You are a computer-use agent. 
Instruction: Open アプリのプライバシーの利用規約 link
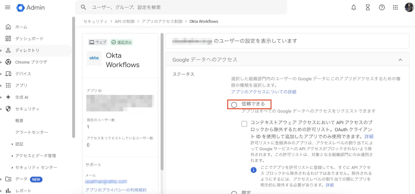click(x=116, y=190)
